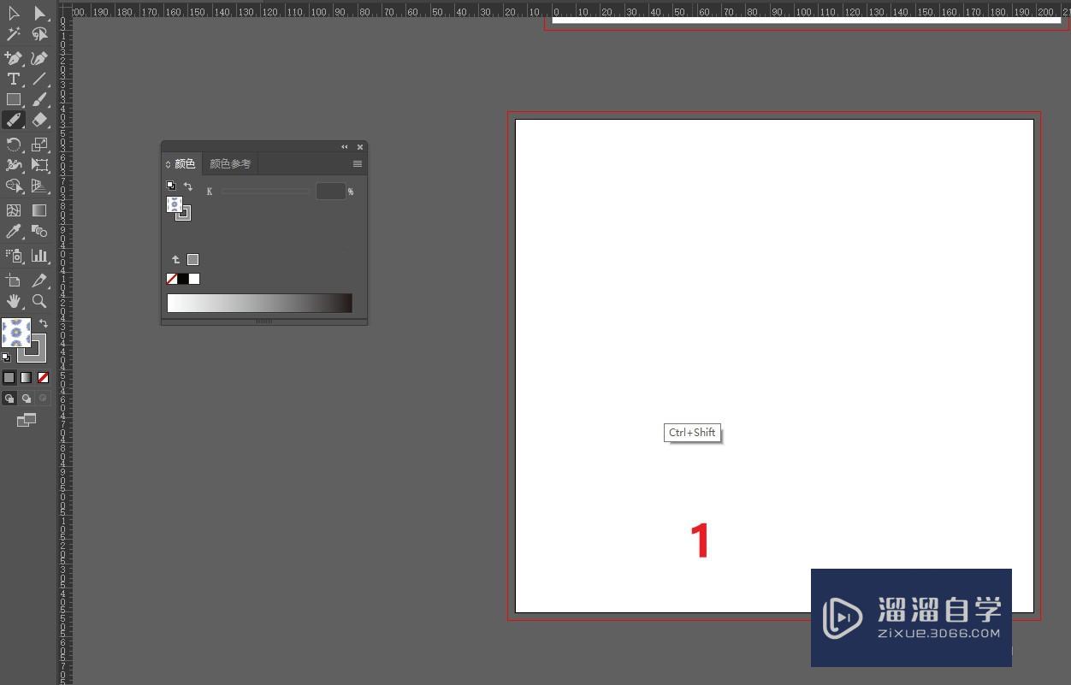Select the Type tool
1071x685 pixels.
pos(14,79)
